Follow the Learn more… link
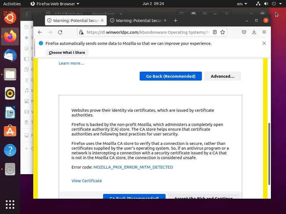The height and width of the screenshot is (214, 286). click(71, 63)
